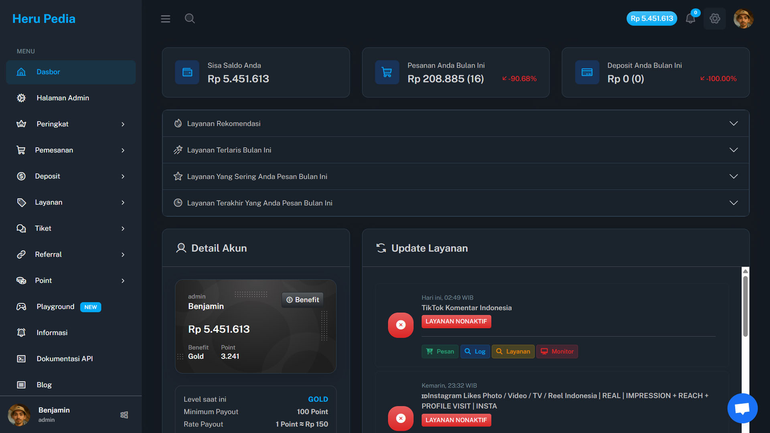Viewport: 770px width, 433px height.
Task: Click the cart icon on Pesanan card
Action: (x=387, y=72)
